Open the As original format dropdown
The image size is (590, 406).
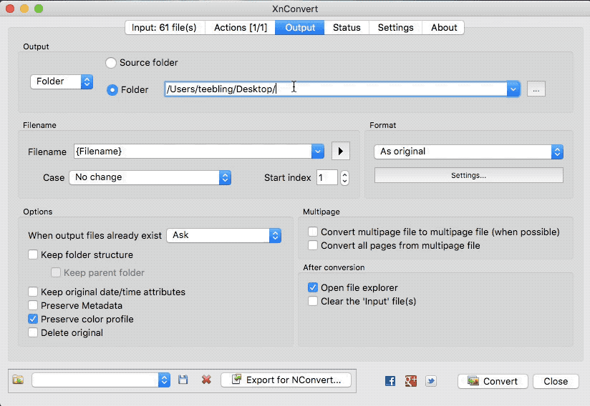click(468, 152)
